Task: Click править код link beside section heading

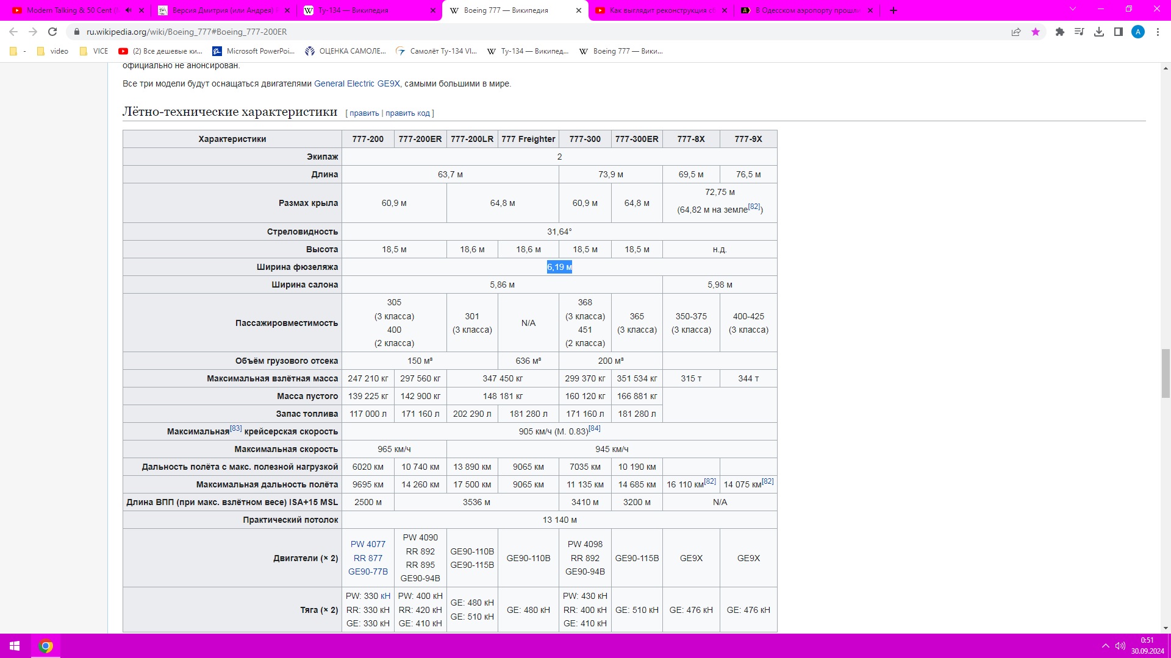Action: (407, 113)
